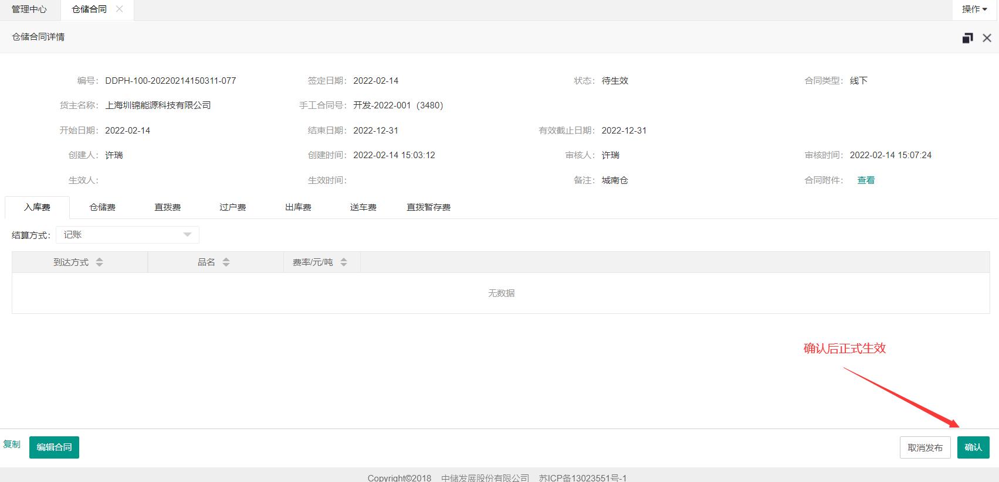The image size is (999, 482).
Task: Go to the 出库费 tab
Action: pyautogui.click(x=298, y=207)
